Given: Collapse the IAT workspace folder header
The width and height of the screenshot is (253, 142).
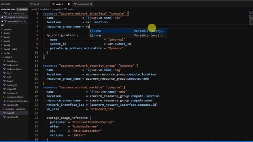Looking at the screenshot, I should point(3,25).
